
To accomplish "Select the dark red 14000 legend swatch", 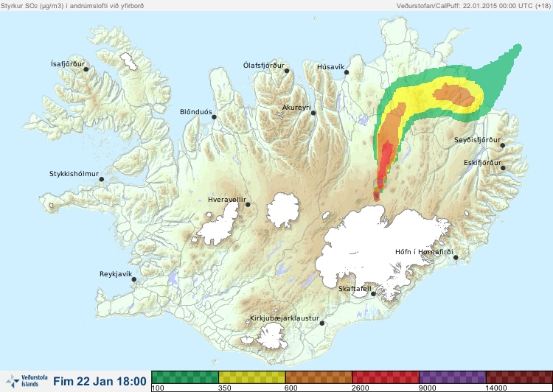I will click(x=519, y=377).
